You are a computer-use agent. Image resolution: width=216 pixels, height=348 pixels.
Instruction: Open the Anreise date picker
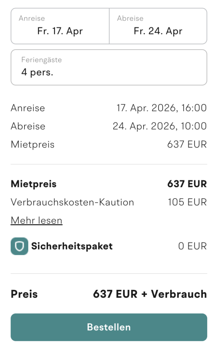(60, 26)
